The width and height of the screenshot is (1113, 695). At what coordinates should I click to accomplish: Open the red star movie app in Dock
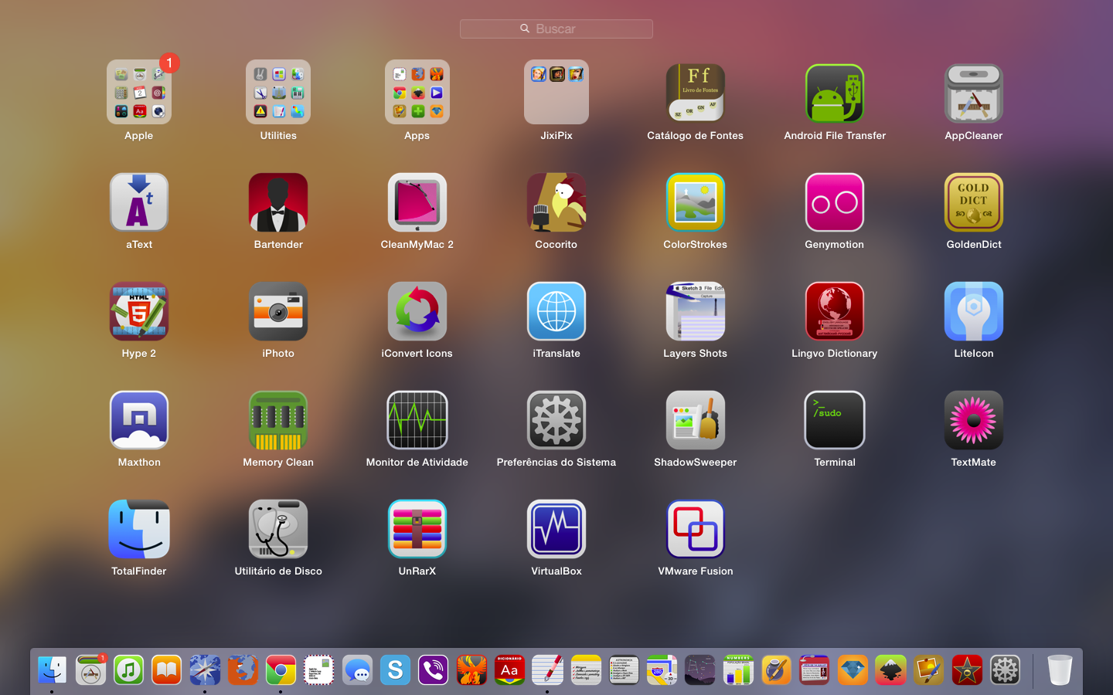tap(967, 670)
